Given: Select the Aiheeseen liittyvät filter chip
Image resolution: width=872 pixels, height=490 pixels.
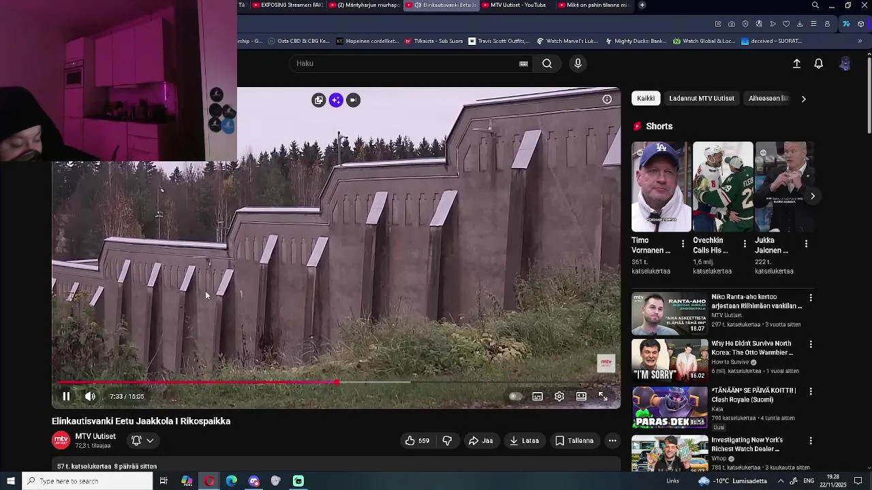Looking at the screenshot, I should 768,99.
